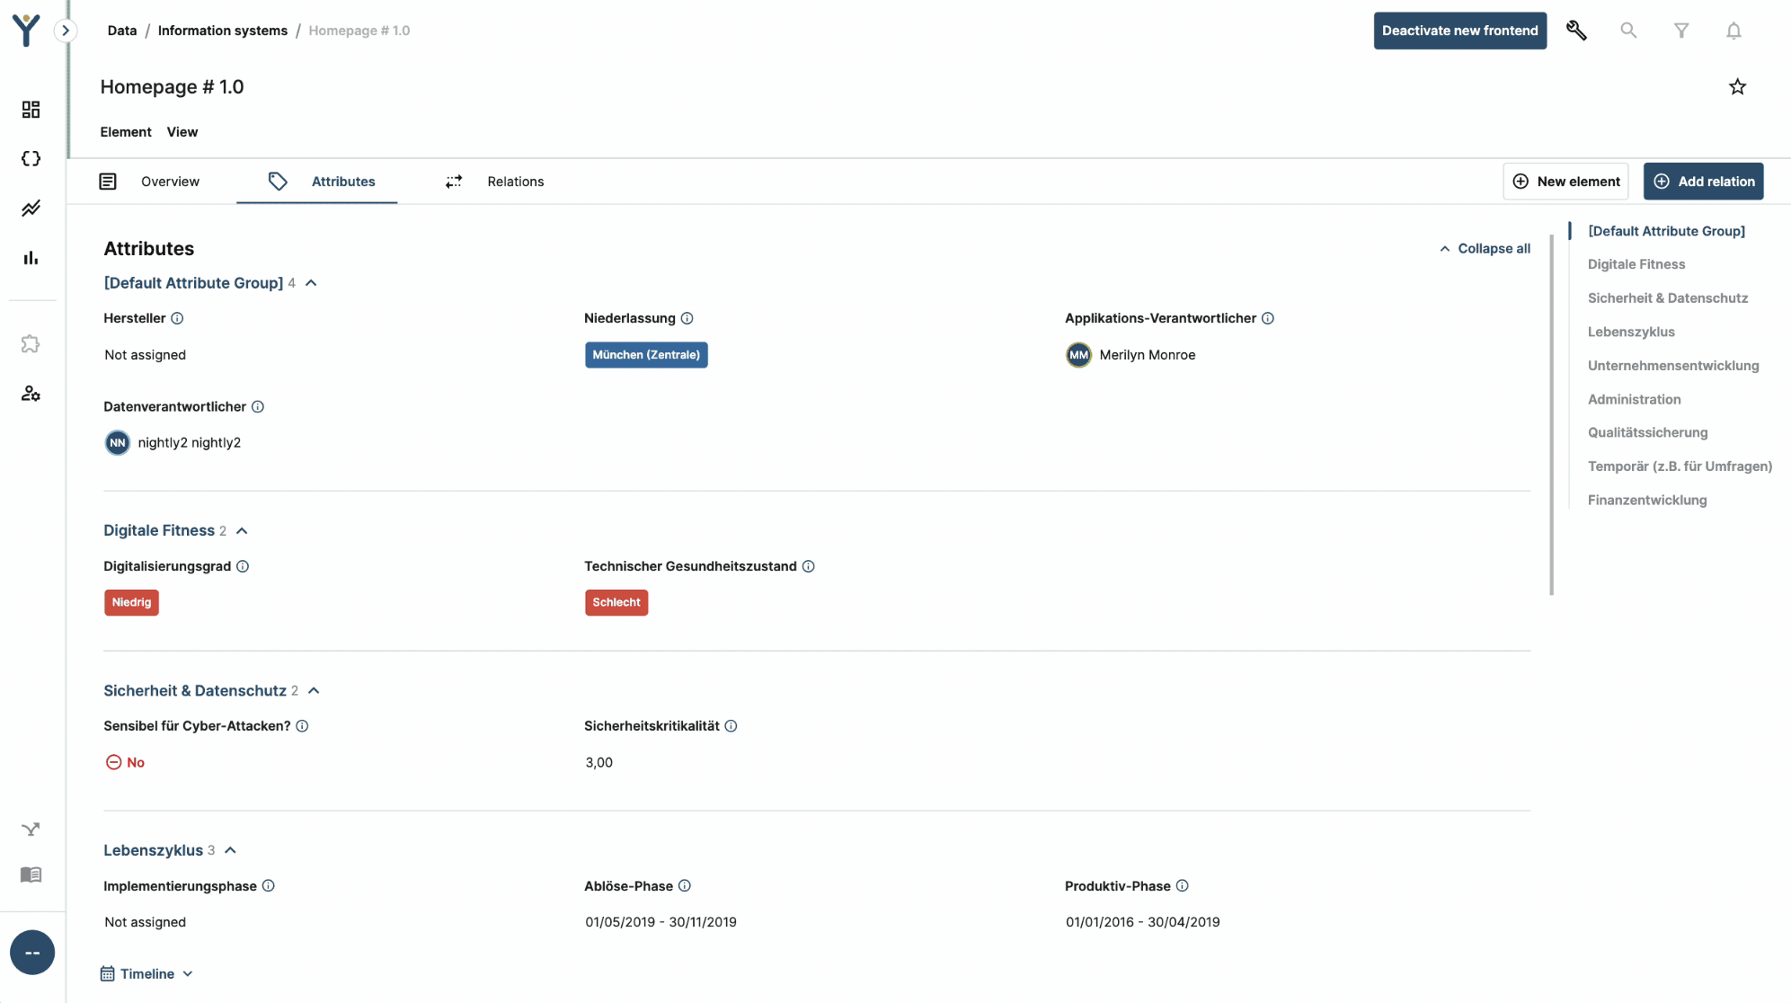Click the filter funnel icon
This screenshot has height=1003, width=1791.
1680,31
